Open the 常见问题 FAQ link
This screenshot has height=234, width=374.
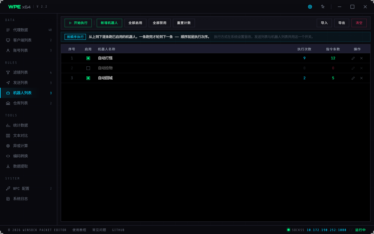click(99, 230)
